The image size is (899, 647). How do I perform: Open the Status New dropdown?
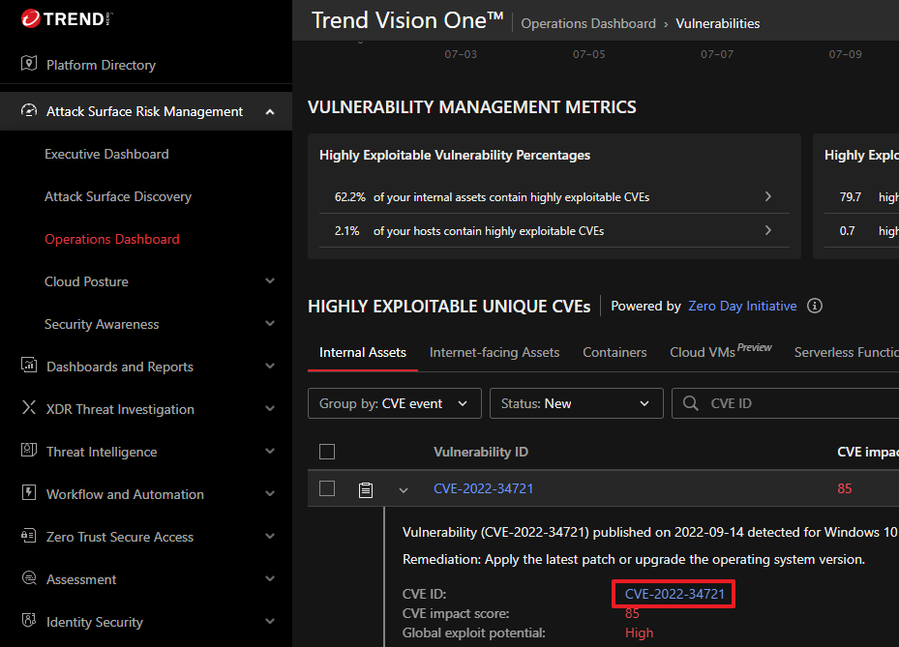(x=576, y=403)
